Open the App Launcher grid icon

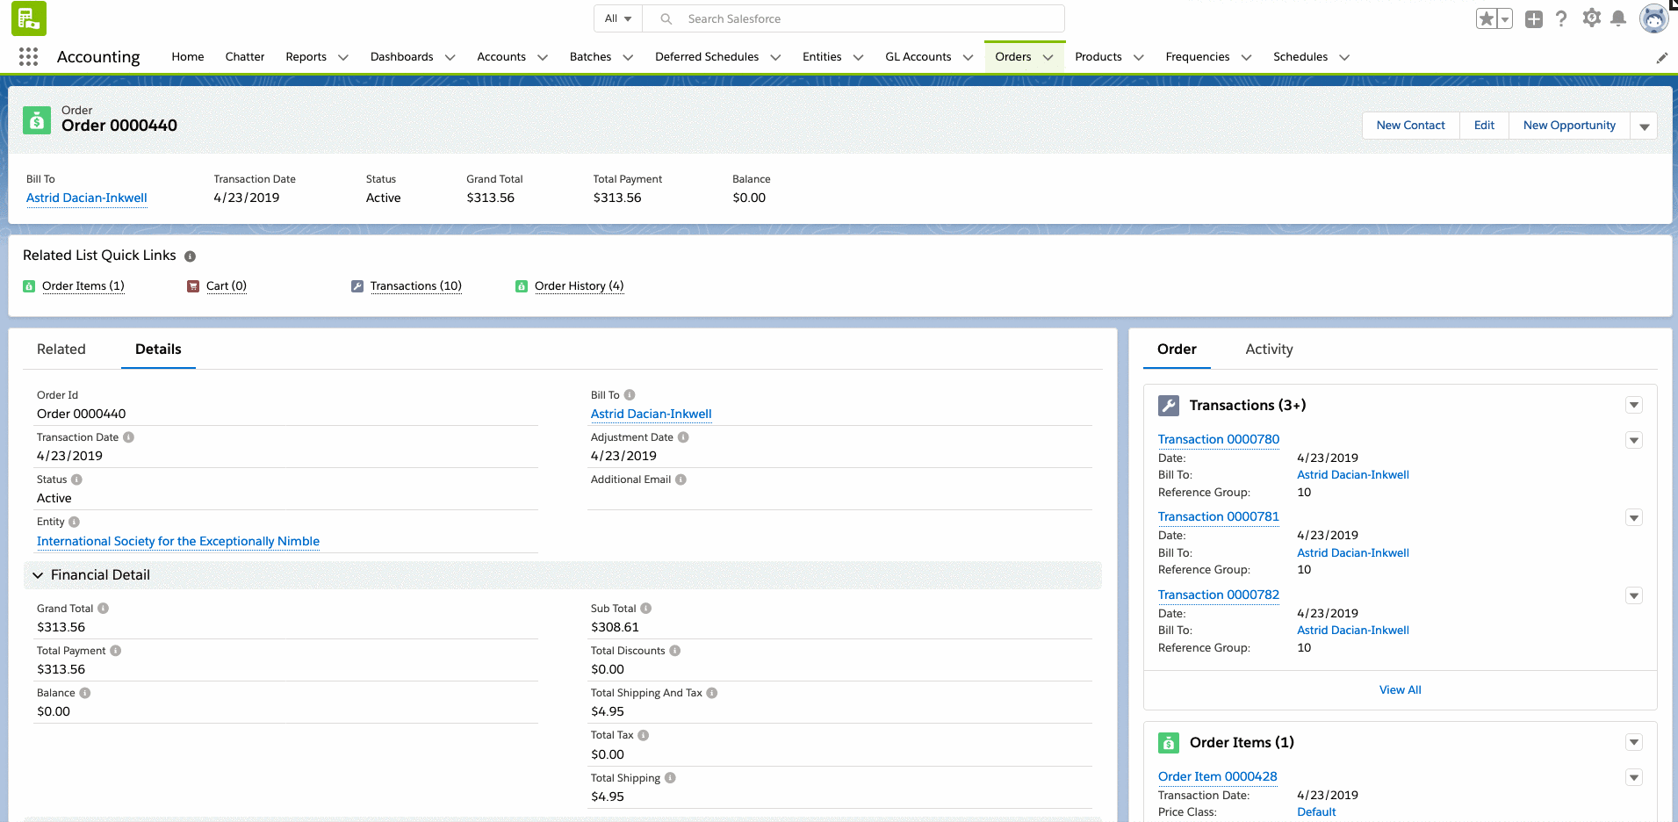28,57
